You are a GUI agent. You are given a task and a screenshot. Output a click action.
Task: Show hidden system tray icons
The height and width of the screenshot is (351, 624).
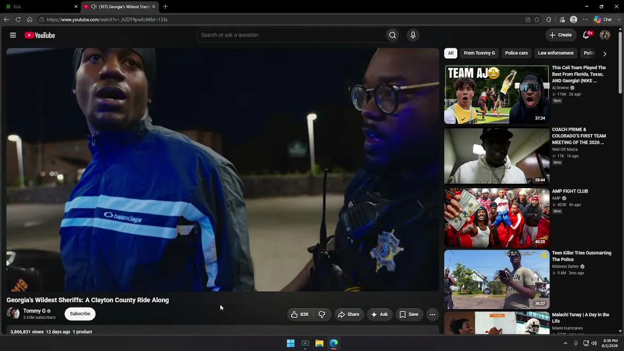565,343
